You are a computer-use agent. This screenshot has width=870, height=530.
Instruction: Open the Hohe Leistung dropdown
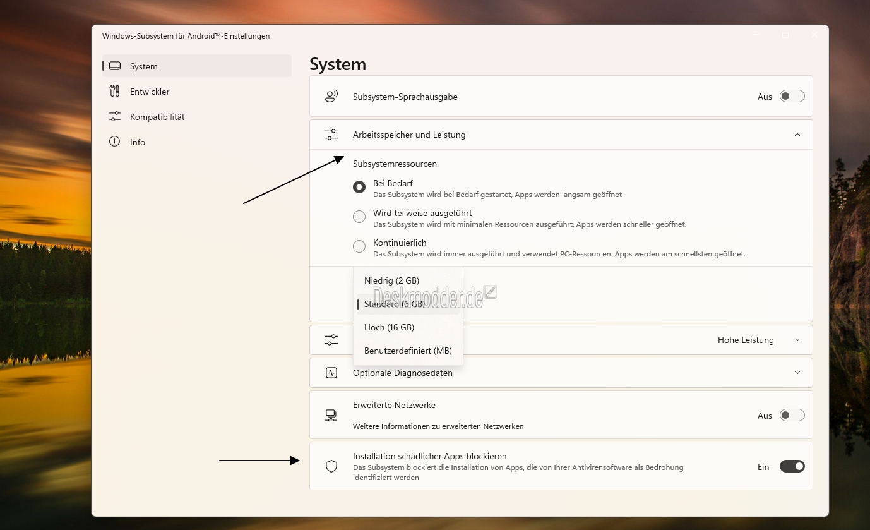758,340
